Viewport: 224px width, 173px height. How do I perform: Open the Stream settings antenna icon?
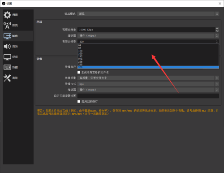pos(7,25)
